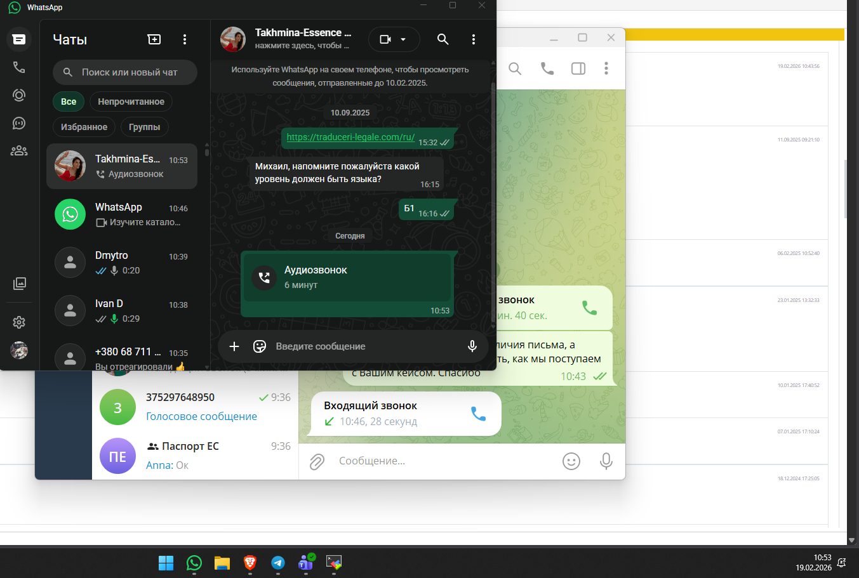Click the Telegram Сообщение input field

click(444, 461)
